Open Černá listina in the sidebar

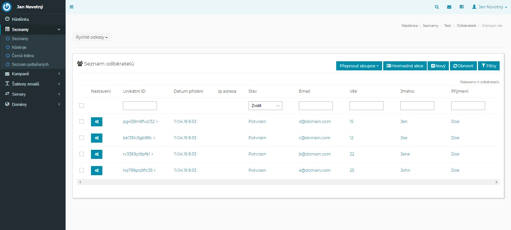click(22, 56)
